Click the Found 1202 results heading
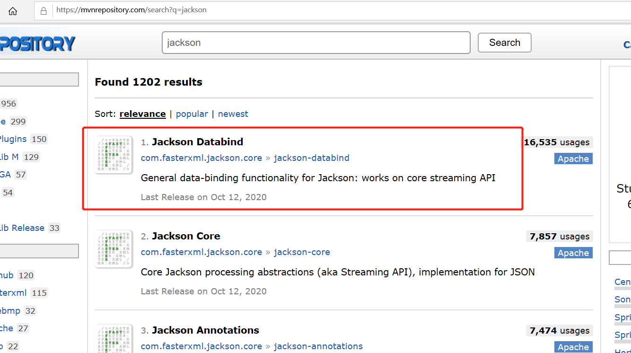This screenshot has width=631, height=353. tap(149, 82)
